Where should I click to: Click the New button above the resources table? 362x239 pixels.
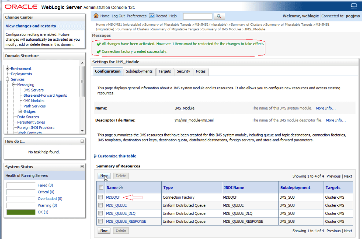coord(104,176)
